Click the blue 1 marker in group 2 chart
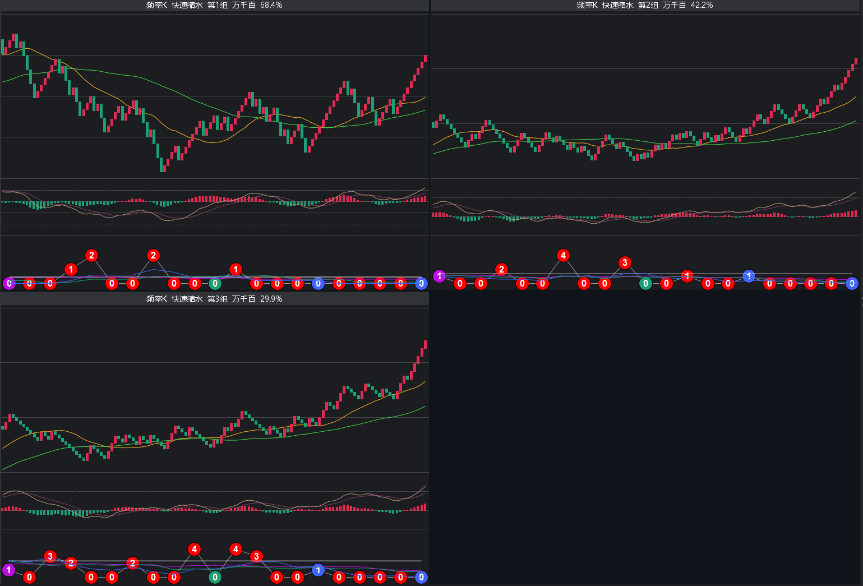This screenshot has width=863, height=586. 749,276
